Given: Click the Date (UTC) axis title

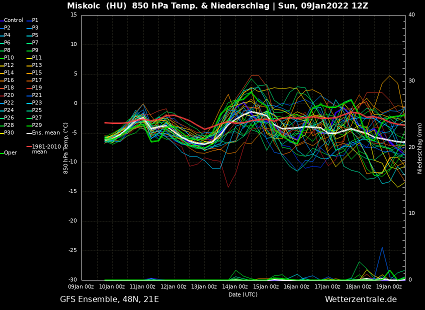Looking at the screenshot, I should [243, 295].
